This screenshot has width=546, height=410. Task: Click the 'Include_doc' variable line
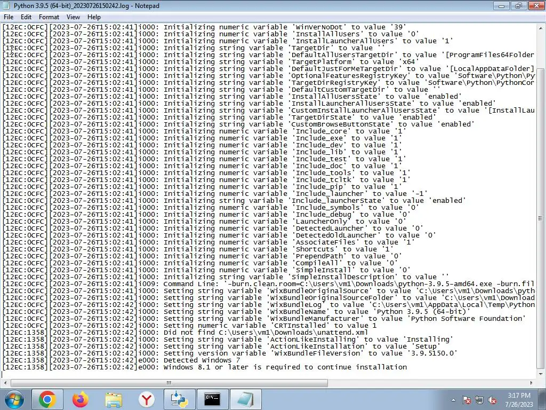click(202, 165)
